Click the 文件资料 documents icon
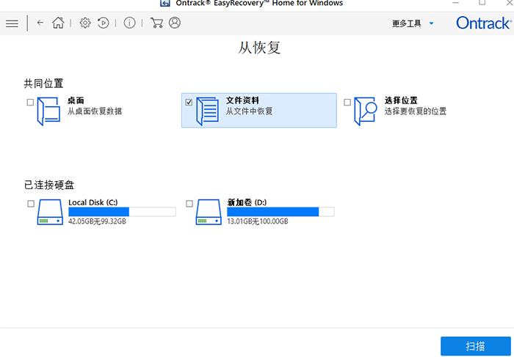Image resolution: width=514 pixels, height=357 pixels. (208, 111)
